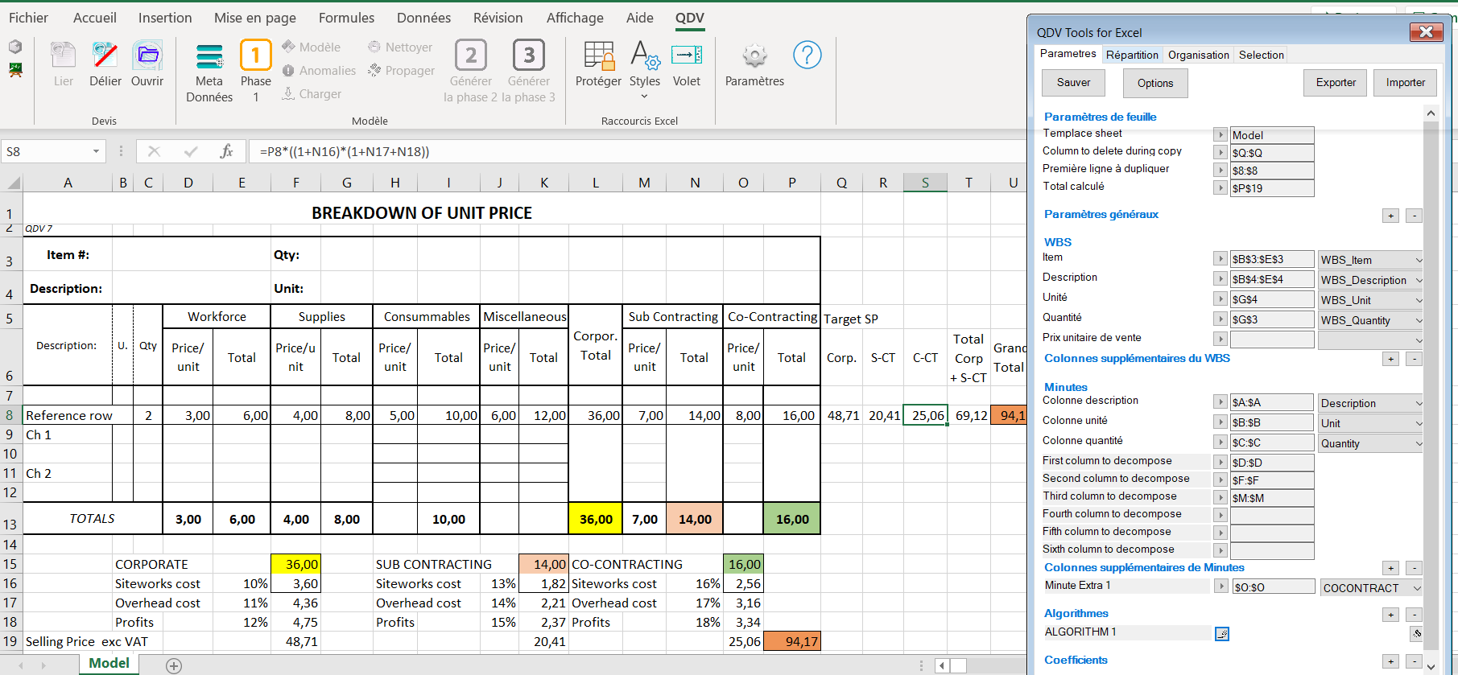Select the green 16,00 totals cell
The height and width of the screenshot is (675, 1458).
click(791, 519)
